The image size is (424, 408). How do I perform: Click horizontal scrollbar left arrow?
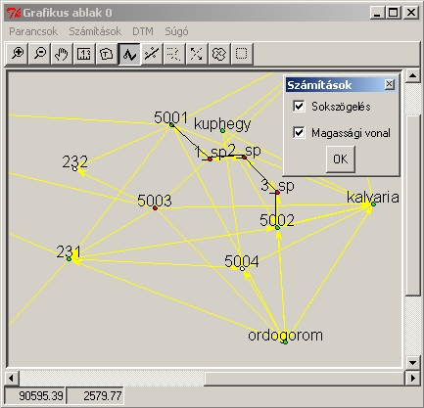[x=12, y=379]
